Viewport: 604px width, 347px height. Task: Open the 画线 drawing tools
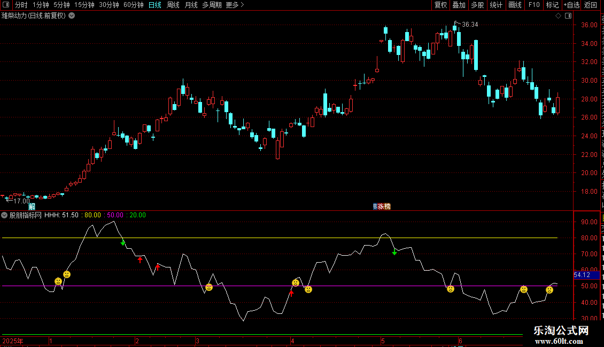(515, 5)
